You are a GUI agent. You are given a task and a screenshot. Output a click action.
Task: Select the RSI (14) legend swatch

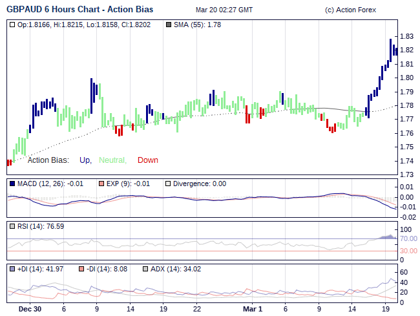click(12, 226)
